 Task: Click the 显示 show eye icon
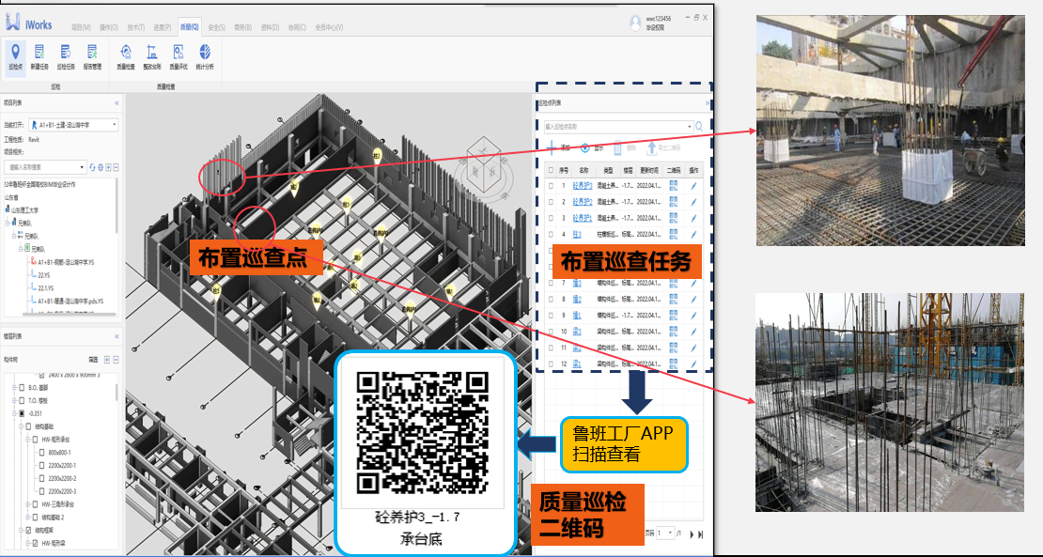584,148
